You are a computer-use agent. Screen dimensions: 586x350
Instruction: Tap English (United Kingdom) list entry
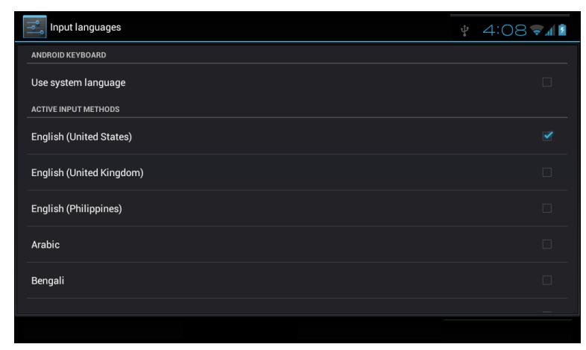coord(297,172)
